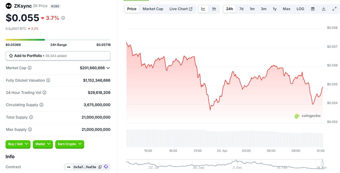Select the 7d time range
The width and height of the screenshot is (340, 173).
point(241,9)
